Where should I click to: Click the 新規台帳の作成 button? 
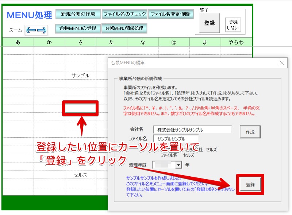point(78,14)
